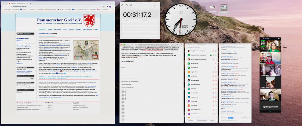Viewport: 302px width, 126px height.
Task: Expand video strip with the bottom chevron
Action: [x=270, y=111]
